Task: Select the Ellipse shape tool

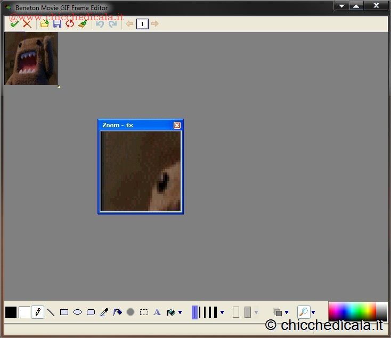Action: pos(77,312)
